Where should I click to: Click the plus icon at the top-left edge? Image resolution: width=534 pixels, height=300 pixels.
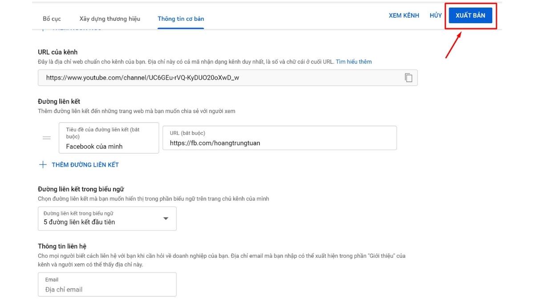pyautogui.click(x=43, y=29)
